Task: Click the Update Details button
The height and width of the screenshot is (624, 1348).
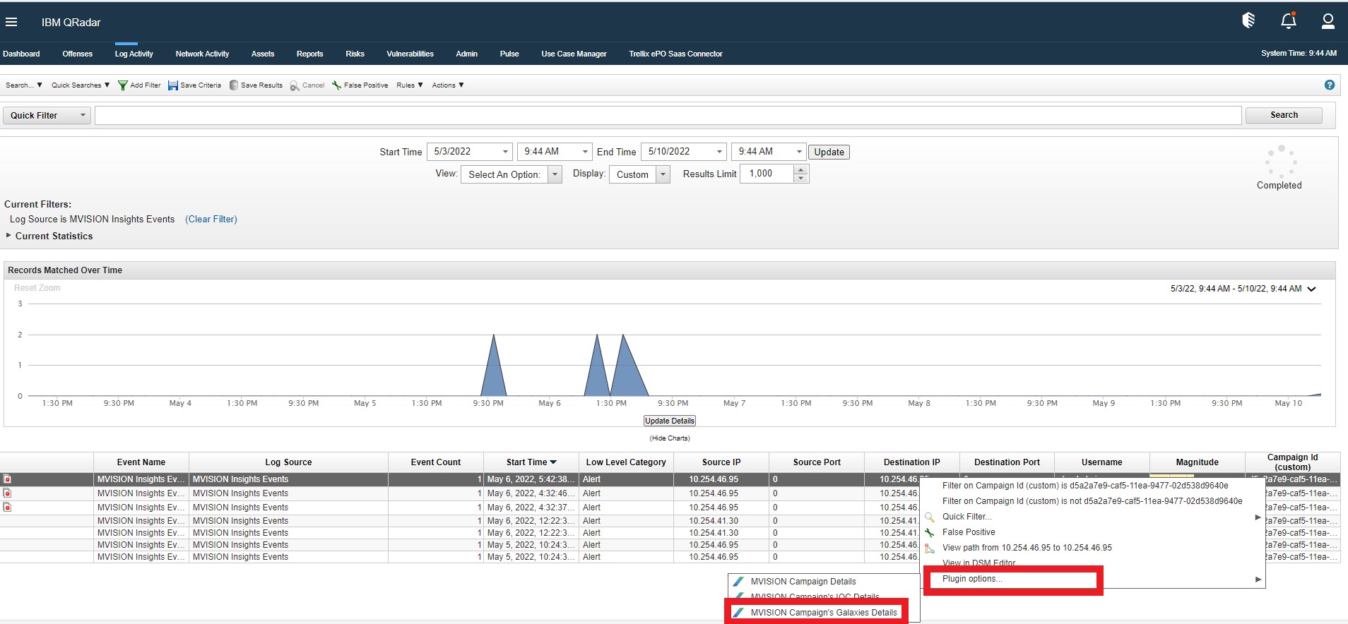Action: tap(669, 421)
